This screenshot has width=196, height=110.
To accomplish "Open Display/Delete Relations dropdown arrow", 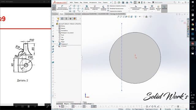I will [136, 11].
